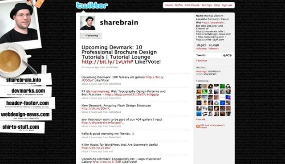Open Settings in top navigation
Viewport: 285px width, 164px height.
click(207, 5)
